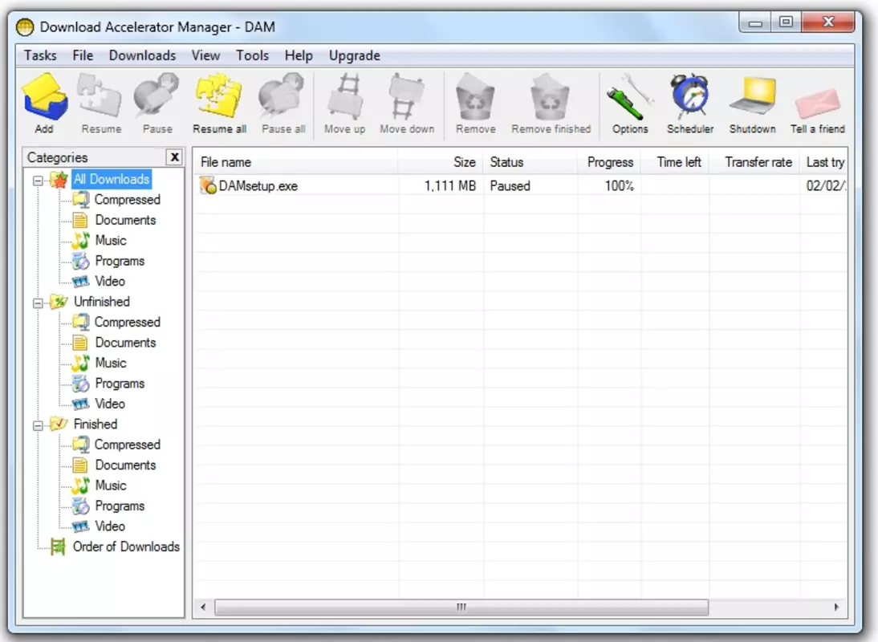Click the Finished category folder icon
The image size is (878, 642).
point(59,424)
